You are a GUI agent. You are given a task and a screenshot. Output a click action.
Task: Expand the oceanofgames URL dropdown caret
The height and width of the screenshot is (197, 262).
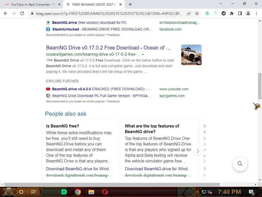(143, 55)
